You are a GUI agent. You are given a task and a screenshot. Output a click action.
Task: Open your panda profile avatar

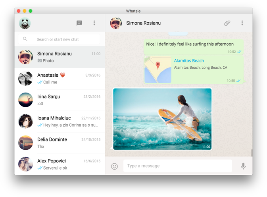[x=25, y=23]
